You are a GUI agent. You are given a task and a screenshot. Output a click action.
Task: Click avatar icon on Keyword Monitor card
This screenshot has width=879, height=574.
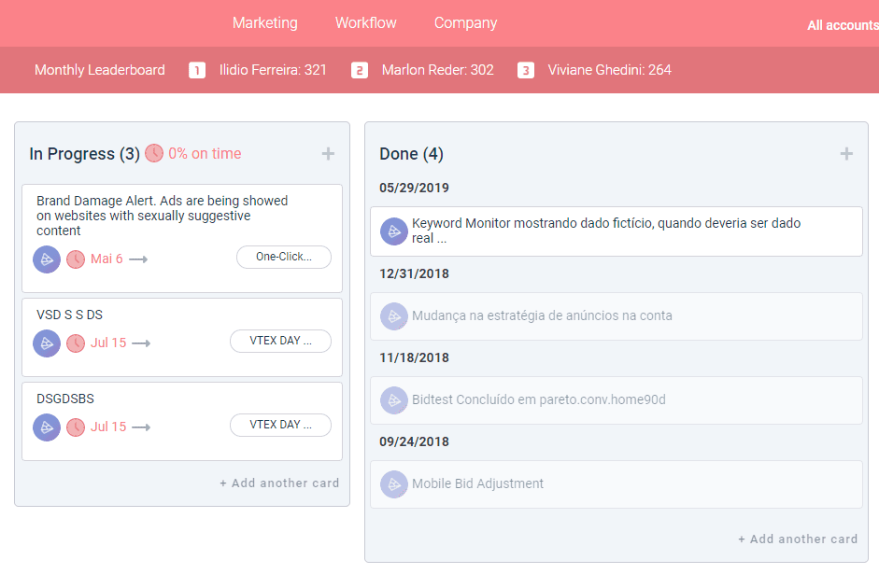(x=394, y=231)
